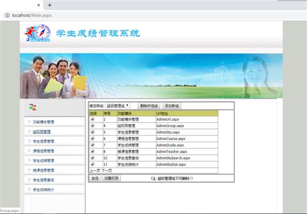Image resolution: width=307 pixels, height=214 pixels.
Task: Click the site info icon beside localhost
Action: point(8,15)
